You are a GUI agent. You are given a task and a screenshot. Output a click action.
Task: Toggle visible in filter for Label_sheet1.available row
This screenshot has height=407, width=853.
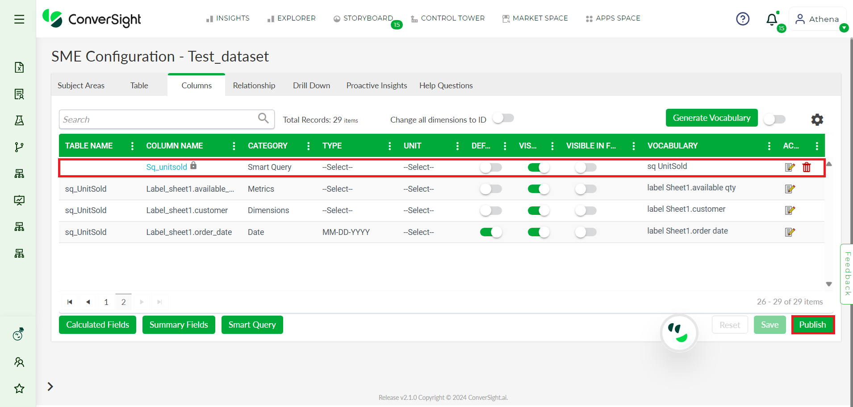[x=585, y=189]
